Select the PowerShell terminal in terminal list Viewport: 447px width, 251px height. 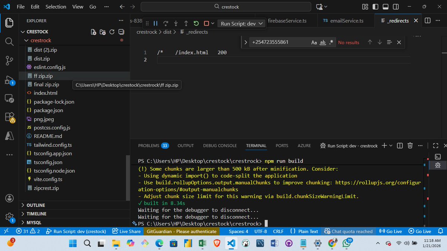pyautogui.click(x=438, y=157)
